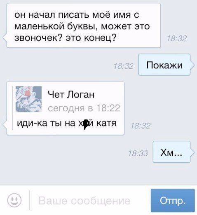Tap the message about маленькой буквы
The width and height of the screenshot is (197, 215).
[84, 26]
